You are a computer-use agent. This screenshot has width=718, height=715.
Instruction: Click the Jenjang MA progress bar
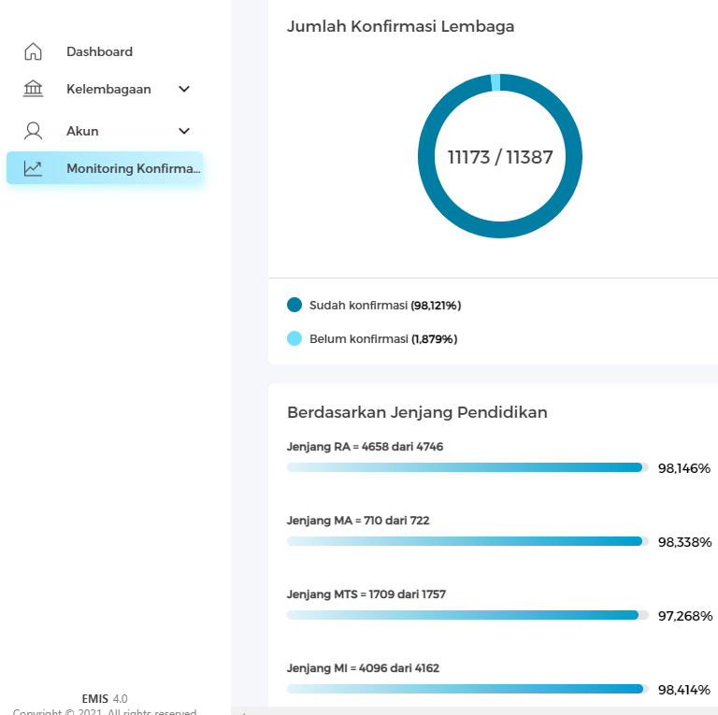467,541
